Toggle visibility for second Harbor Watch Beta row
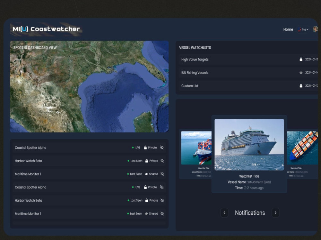 (162, 200)
